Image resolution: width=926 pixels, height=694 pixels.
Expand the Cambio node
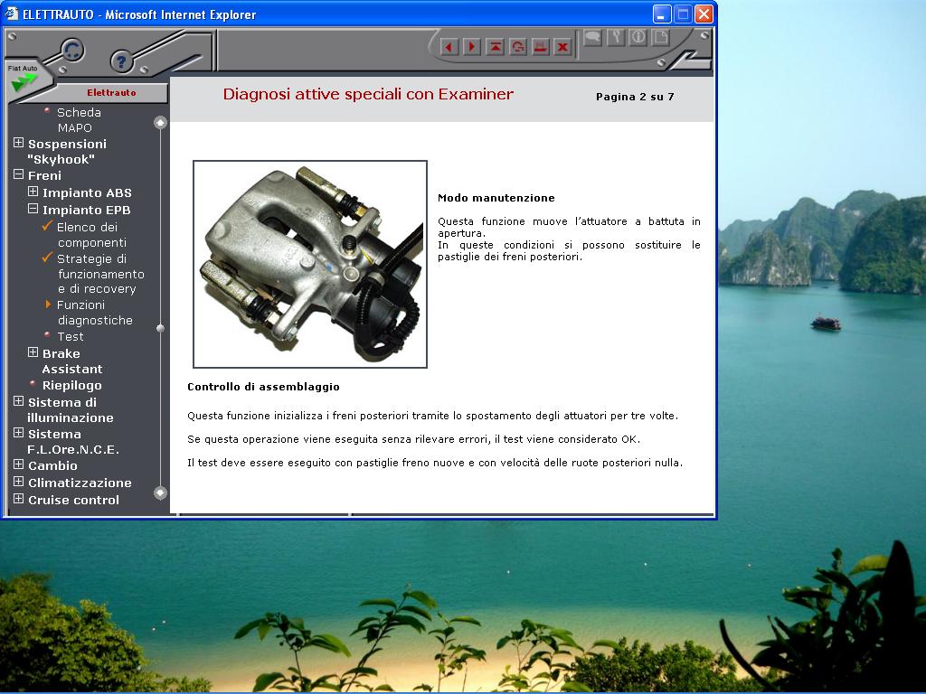click(x=18, y=464)
